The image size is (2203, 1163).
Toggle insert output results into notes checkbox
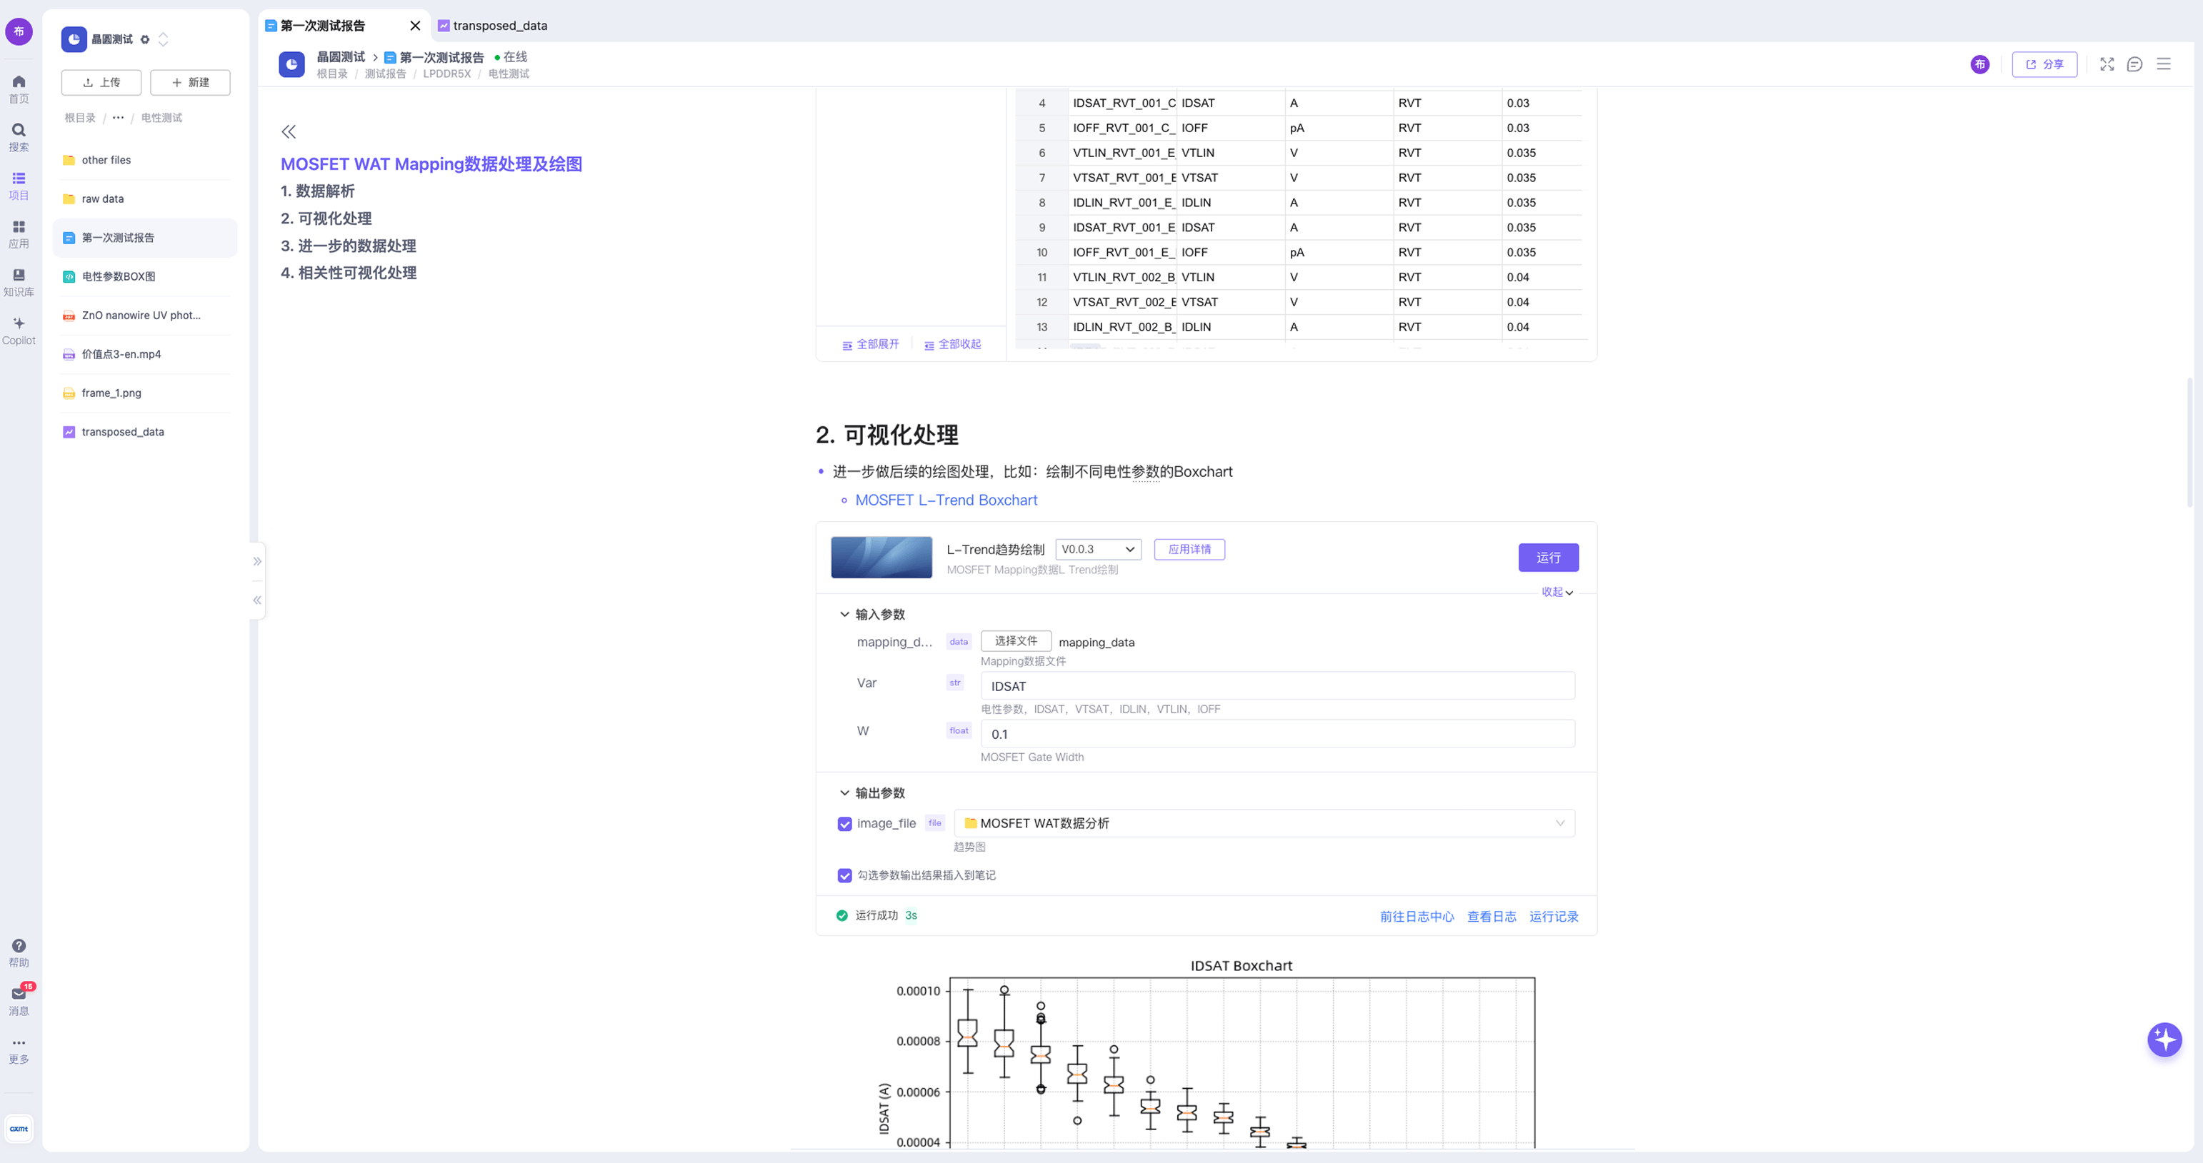(x=845, y=875)
